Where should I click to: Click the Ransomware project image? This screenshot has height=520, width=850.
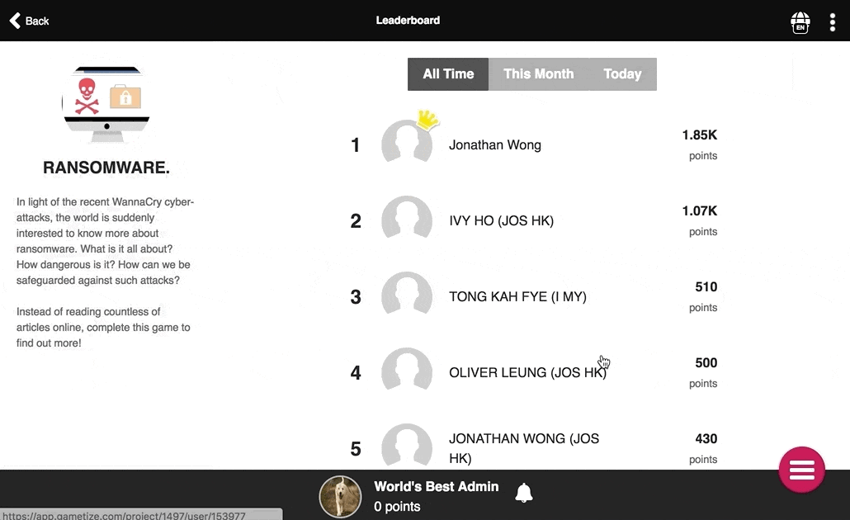coord(106,104)
